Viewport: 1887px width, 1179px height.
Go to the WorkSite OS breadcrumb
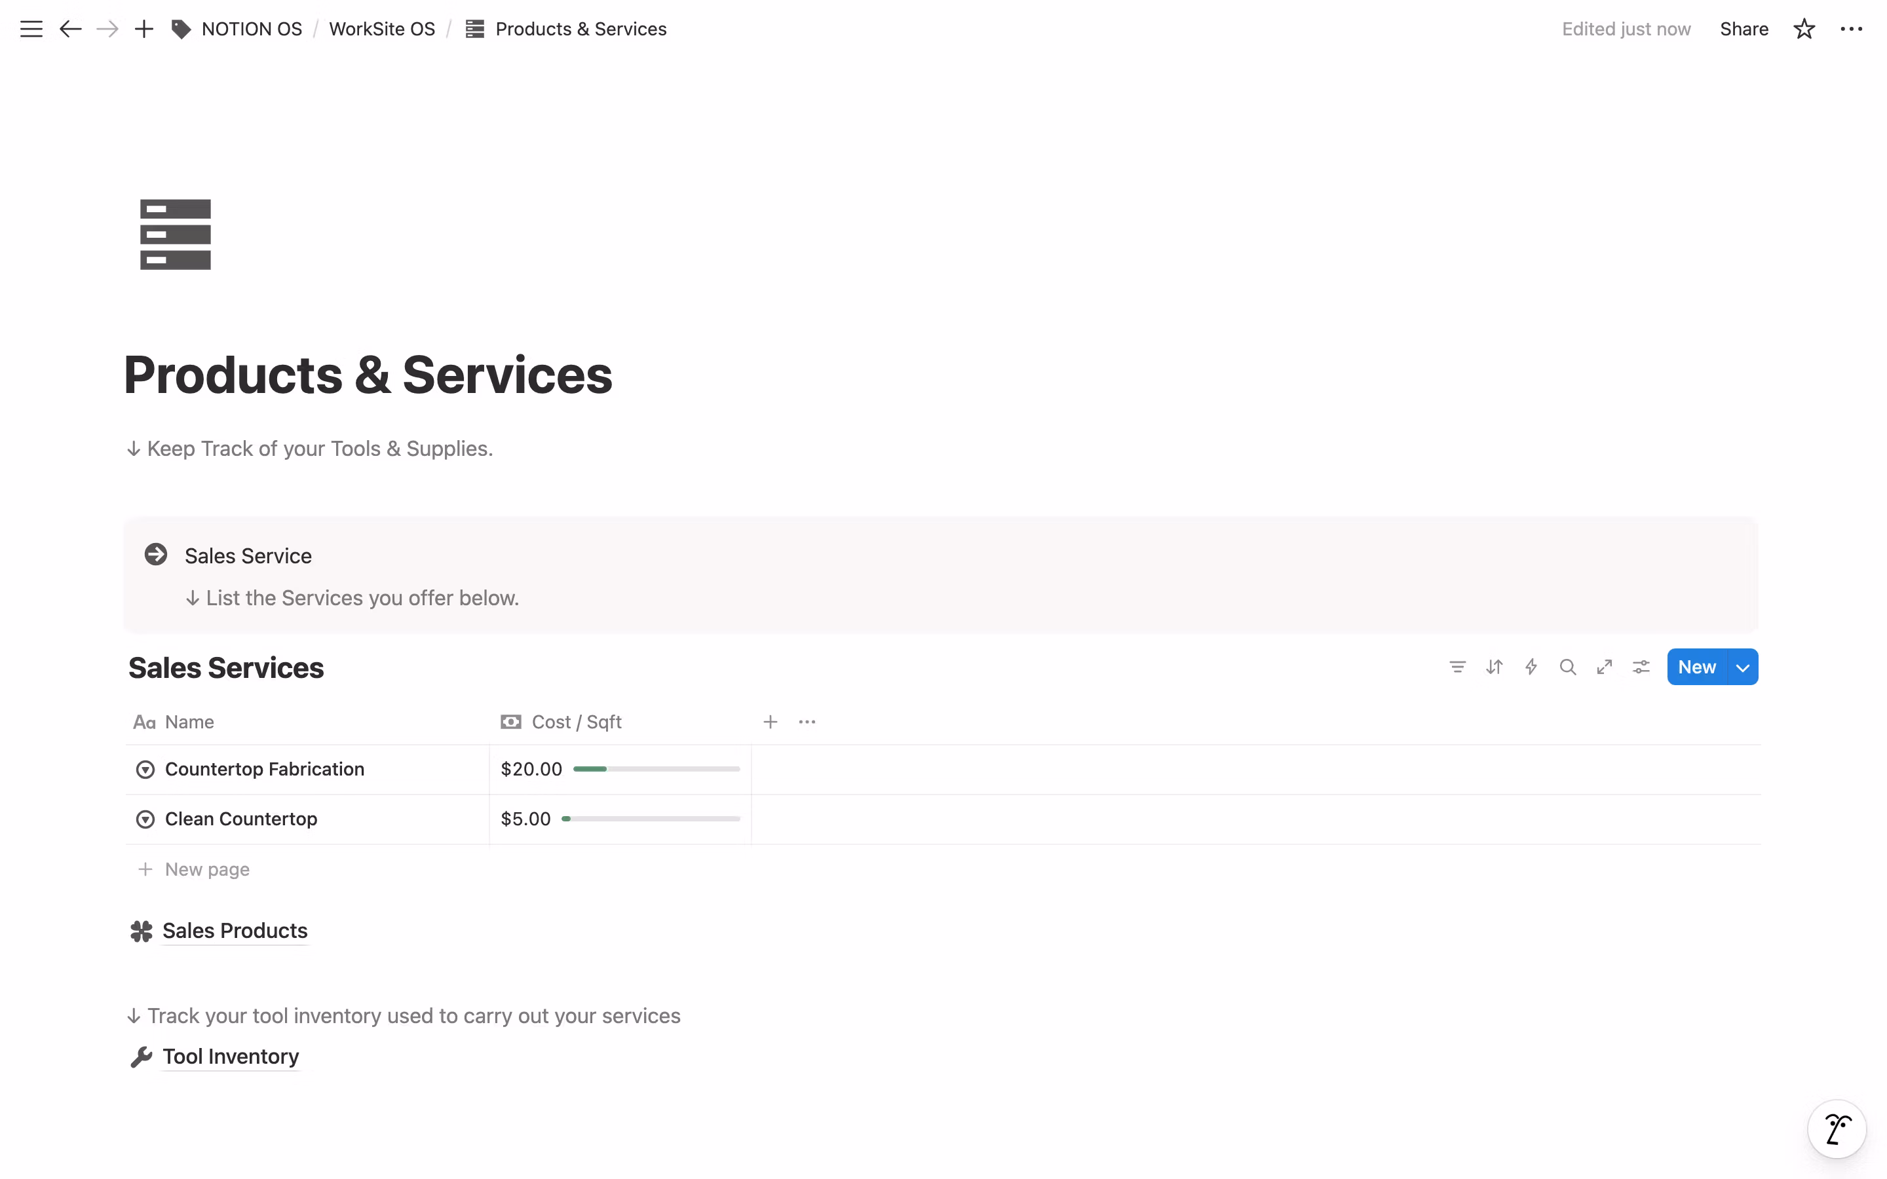[381, 29]
